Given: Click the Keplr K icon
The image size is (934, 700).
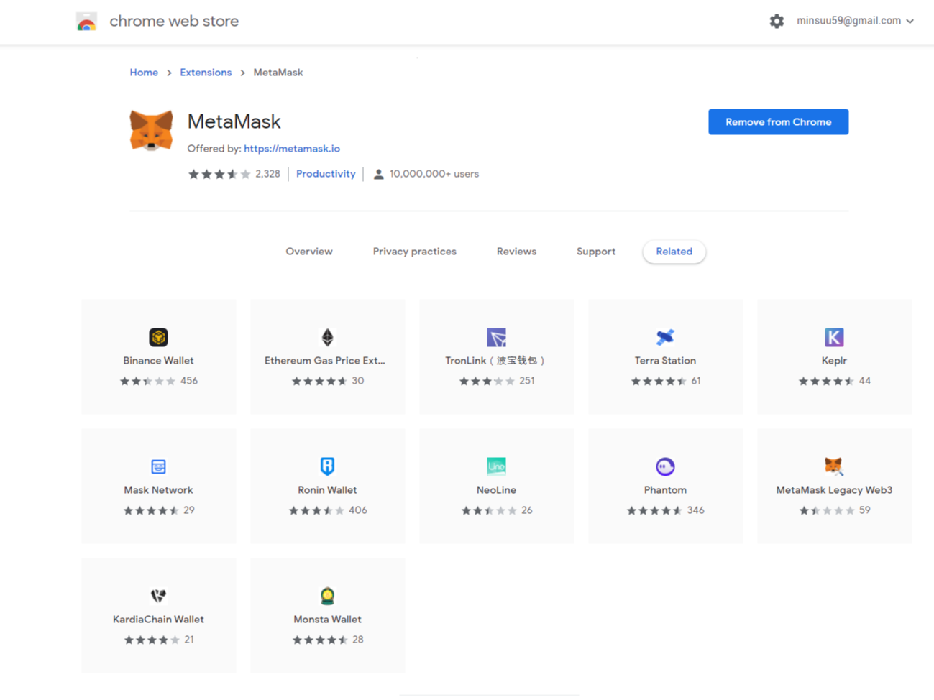Looking at the screenshot, I should tap(834, 337).
